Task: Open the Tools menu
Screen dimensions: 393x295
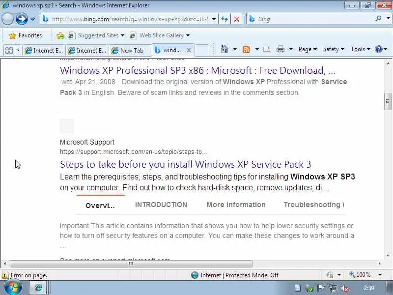Action: tap(361, 49)
